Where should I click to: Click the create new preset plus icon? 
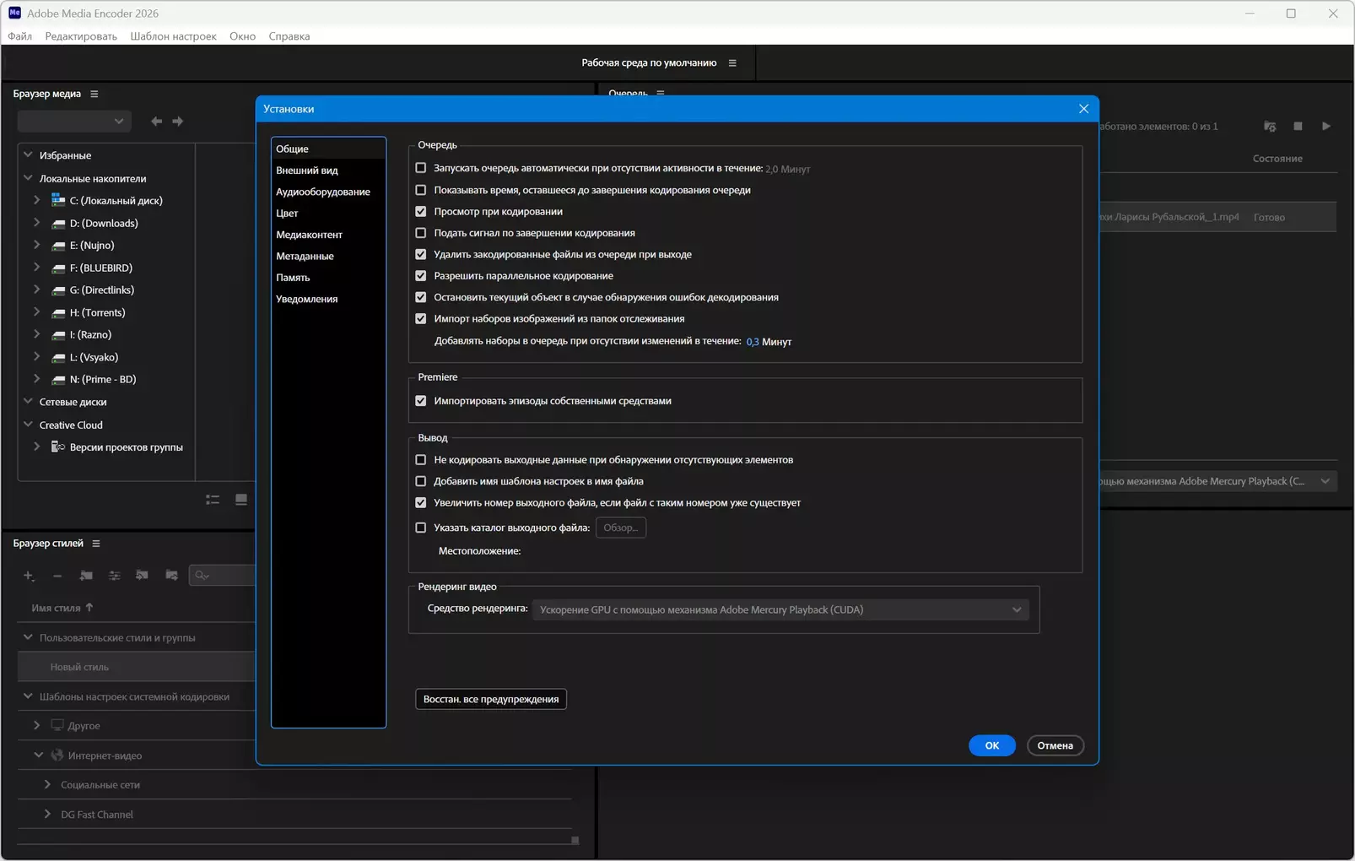coord(28,576)
